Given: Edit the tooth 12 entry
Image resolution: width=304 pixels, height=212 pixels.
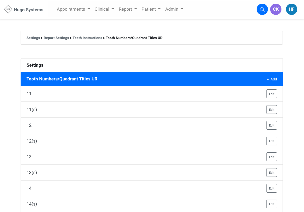Looking at the screenshot, I should pos(272,125).
